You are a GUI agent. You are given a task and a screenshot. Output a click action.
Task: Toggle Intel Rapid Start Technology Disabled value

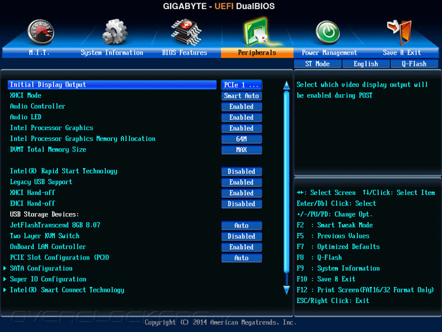[242, 172]
